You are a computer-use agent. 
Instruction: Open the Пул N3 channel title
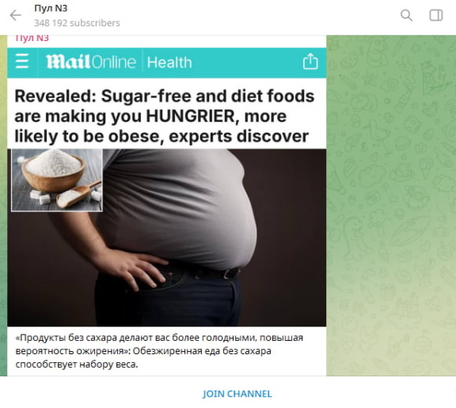point(51,8)
